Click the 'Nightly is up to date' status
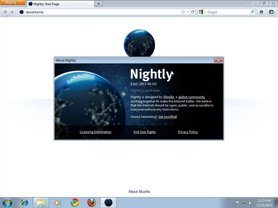The width and height of the screenshot is (278, 208). pos(145,90)
